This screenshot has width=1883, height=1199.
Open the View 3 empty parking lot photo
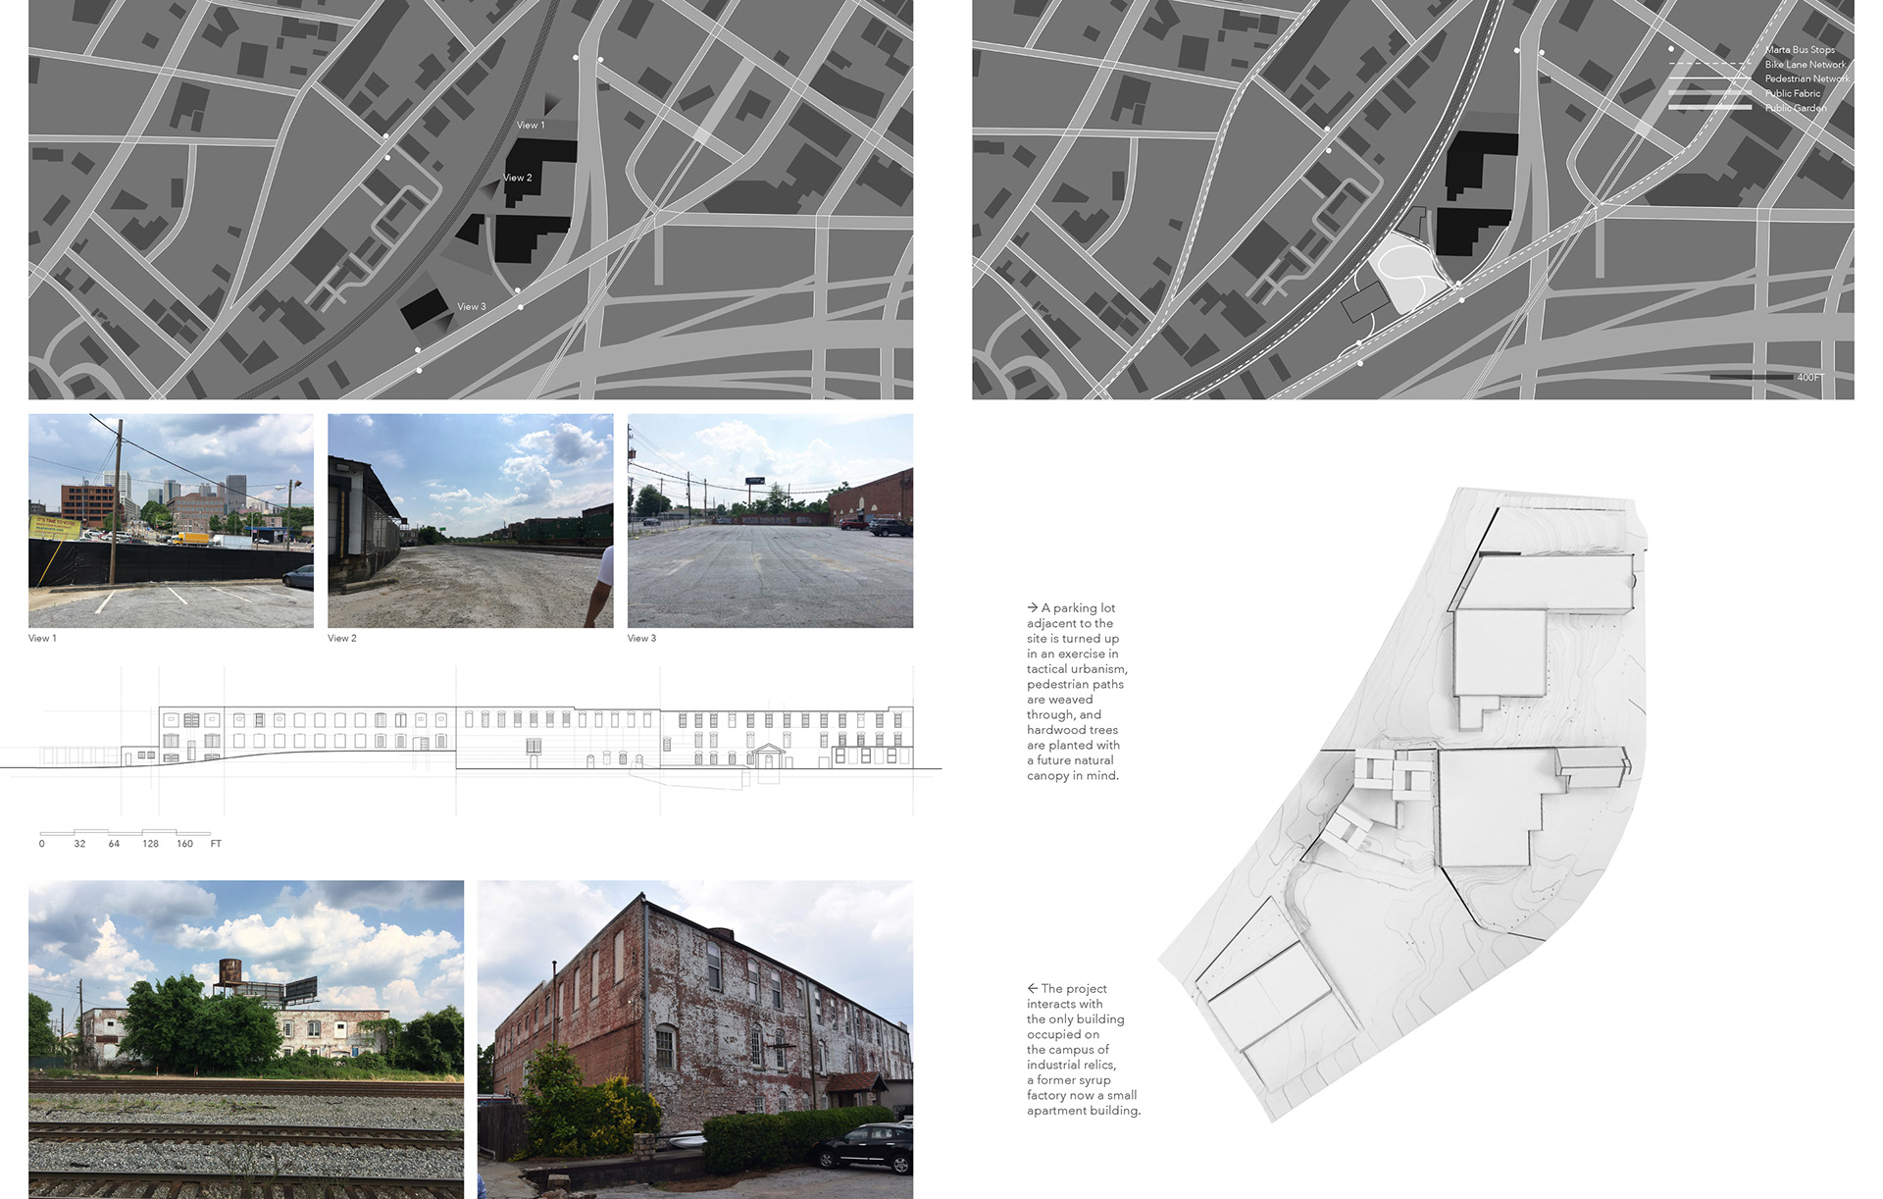pos(770,520)
